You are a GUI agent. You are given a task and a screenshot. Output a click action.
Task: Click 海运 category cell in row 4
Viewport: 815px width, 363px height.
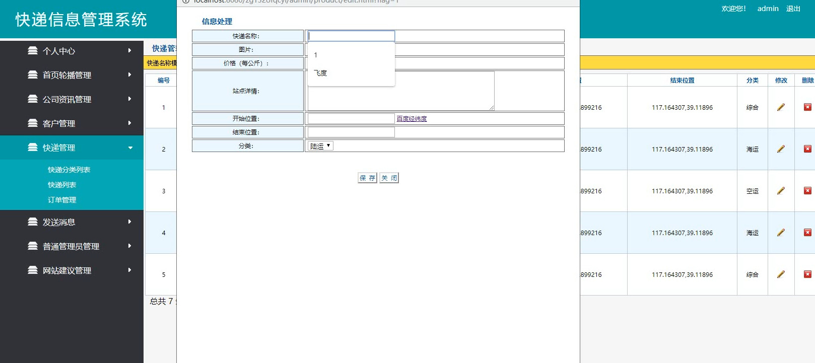point(753,233)
